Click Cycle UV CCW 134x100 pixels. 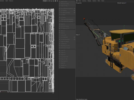pos(67,57)
